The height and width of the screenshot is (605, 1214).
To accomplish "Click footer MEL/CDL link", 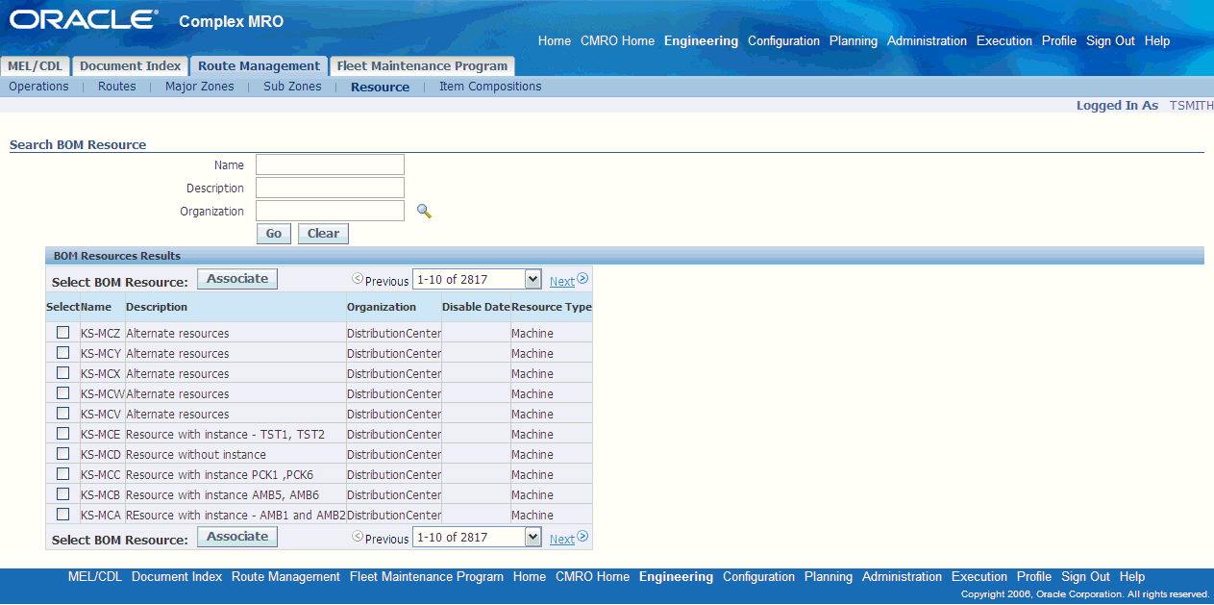I will click(x=95, y=577).
